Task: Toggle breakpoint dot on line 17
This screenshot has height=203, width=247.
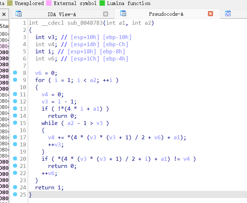Action: point(15,137)
